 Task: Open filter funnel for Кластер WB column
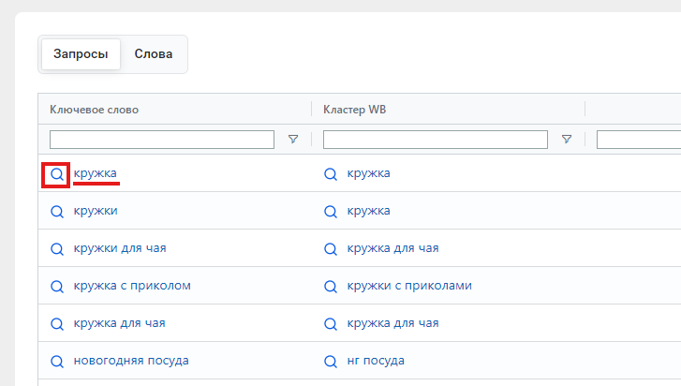(567, 140)
